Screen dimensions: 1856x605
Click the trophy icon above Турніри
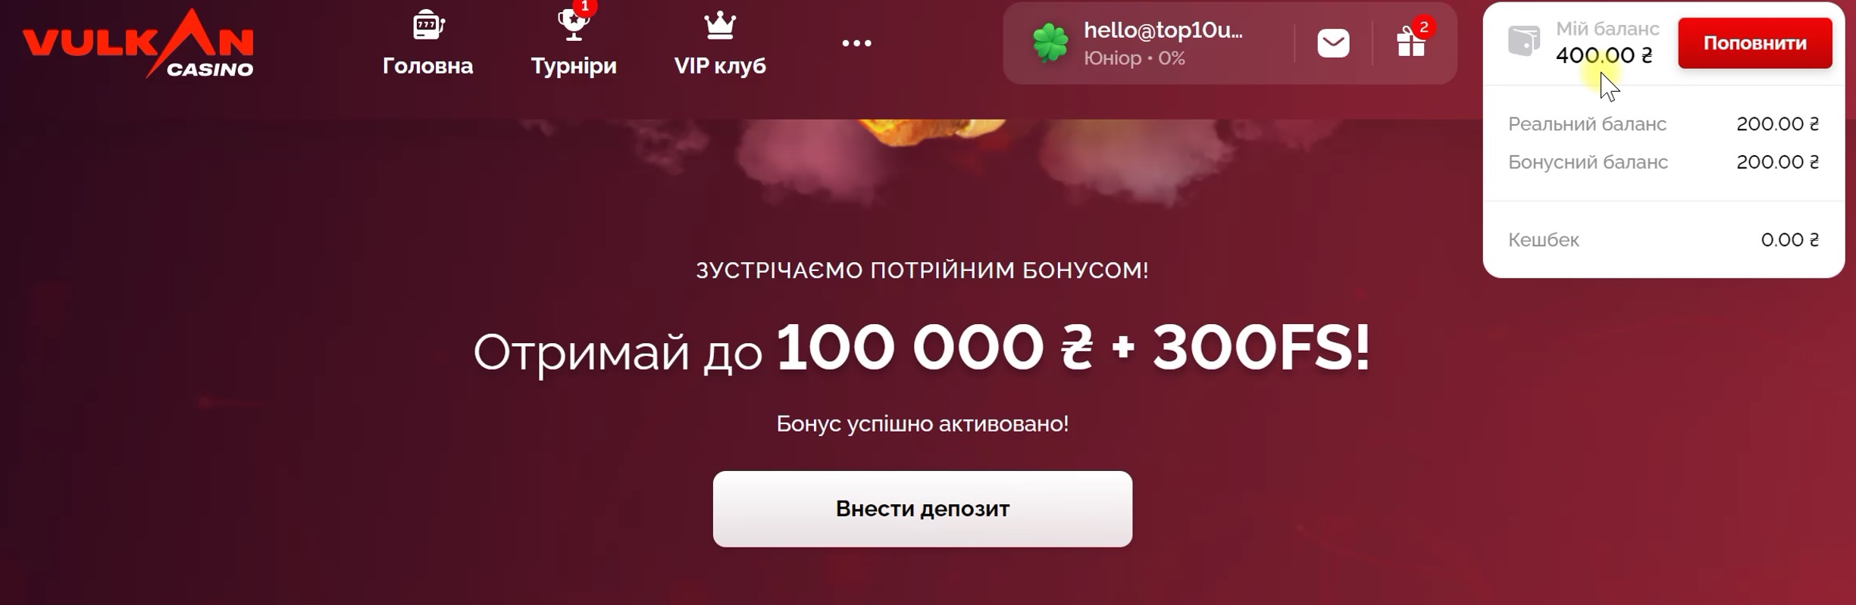(x=574, y=25)
